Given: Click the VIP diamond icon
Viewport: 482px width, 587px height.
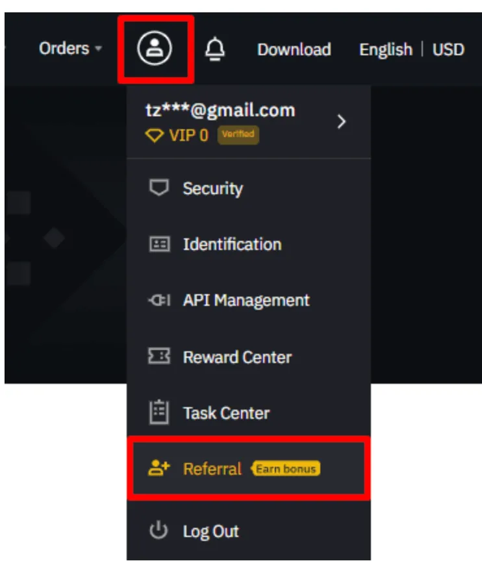Looking at the screenshot, I should click(x=155, y=135).
